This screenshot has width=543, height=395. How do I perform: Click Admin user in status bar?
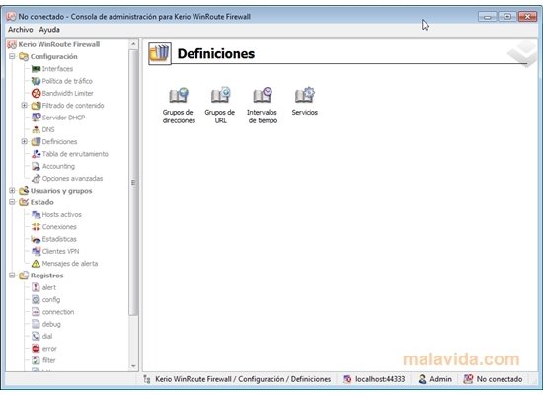[x=435, y=379]
